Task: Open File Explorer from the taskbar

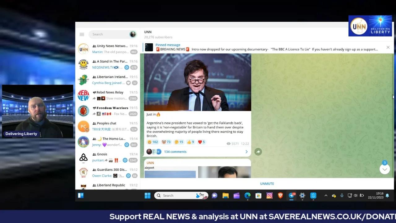Action: pyautogui.click(x=226, y=195)
